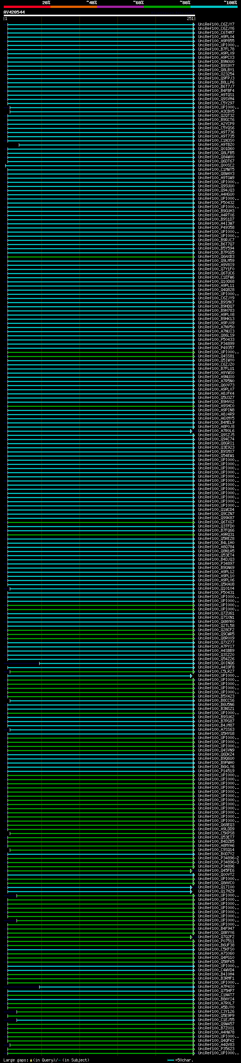Select label UniRef100_C1N3S0
The height and width of the screenshot is (1063, 241).
[x=216, y=141]
